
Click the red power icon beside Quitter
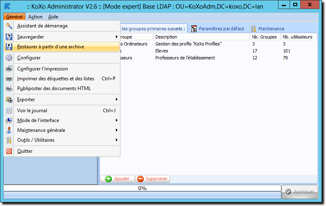(9, 151)
